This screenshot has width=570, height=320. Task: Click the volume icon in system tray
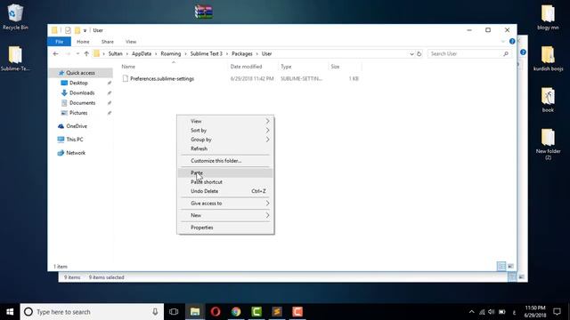492,312
